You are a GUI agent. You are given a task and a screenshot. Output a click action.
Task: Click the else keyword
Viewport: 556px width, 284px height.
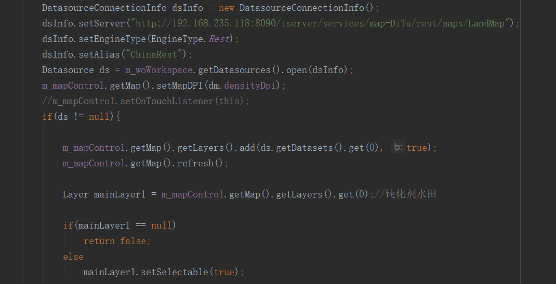pyautogui.click(x=73, y=257)
